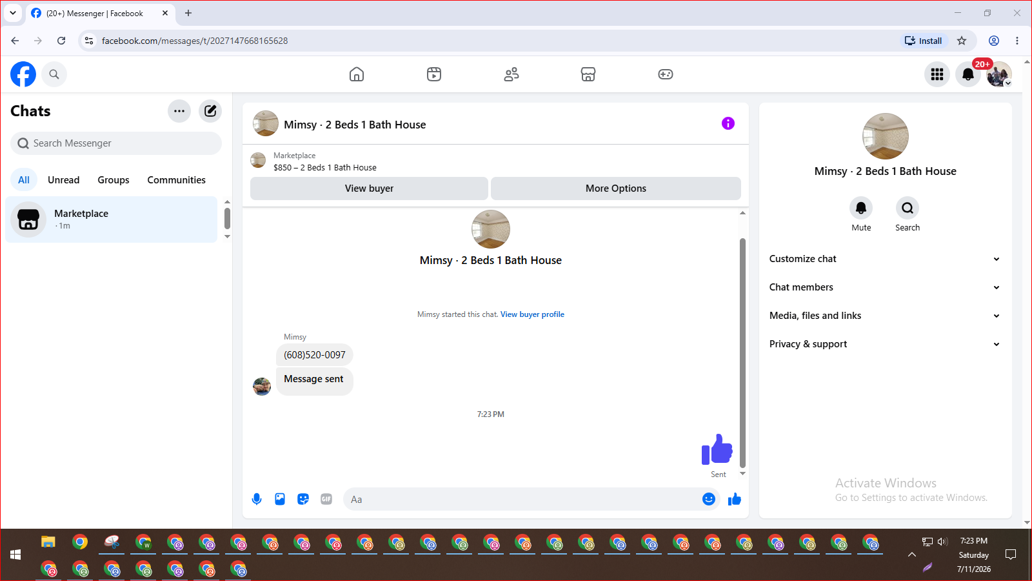Open the Gaming controller icon
The height and width of the screenshot is (581, 1032).
[x=666, y=74]
